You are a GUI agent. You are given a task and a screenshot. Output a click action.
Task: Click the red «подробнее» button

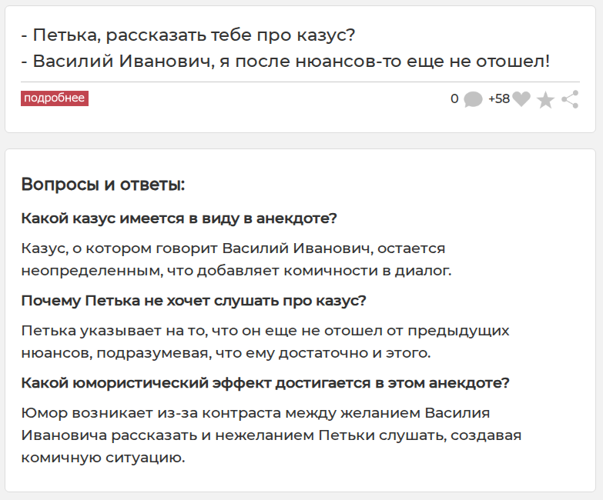click(54, 98)
